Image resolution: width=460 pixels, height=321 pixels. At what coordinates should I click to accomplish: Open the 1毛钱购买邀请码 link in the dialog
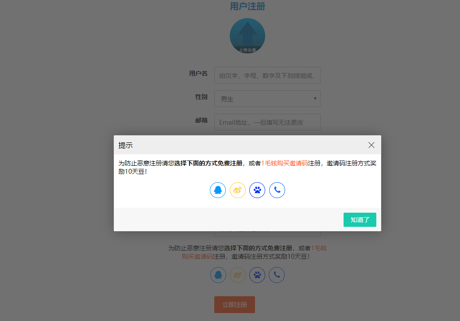284,163
